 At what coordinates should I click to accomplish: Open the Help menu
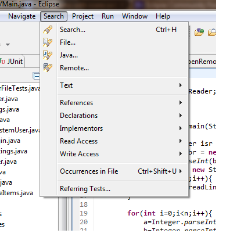(163, 16)
